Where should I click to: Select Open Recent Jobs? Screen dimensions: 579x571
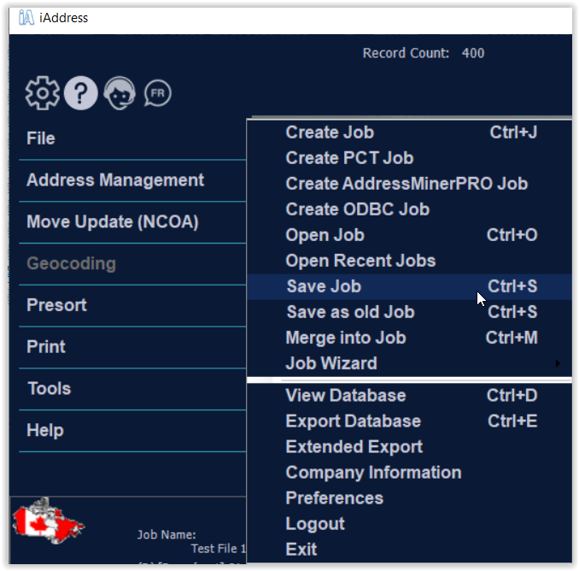[x=409, y=261]
